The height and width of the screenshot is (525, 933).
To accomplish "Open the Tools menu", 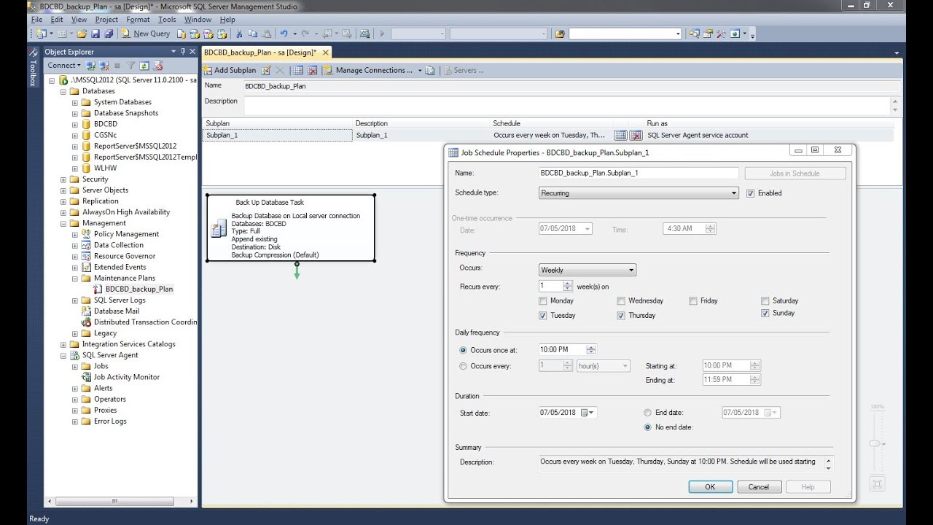I will (x=167, y=20).
